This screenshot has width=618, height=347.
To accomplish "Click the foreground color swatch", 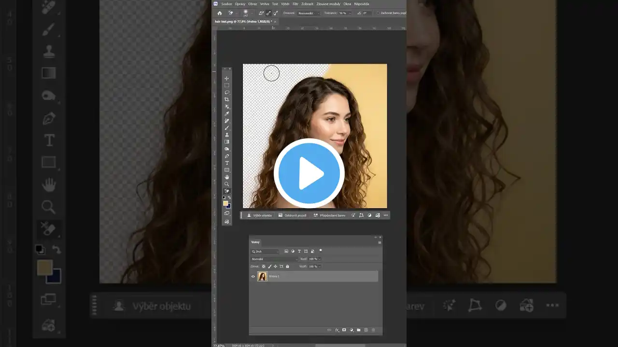I will click(x=225, y=203).
